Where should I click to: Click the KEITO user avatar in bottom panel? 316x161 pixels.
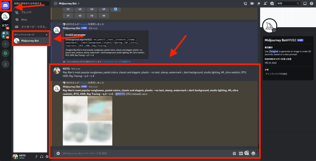click(x=15, y=156)
